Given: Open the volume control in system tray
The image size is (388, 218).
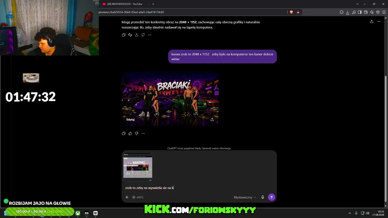Looking at the screenshot, I should (x=368, y=213).
